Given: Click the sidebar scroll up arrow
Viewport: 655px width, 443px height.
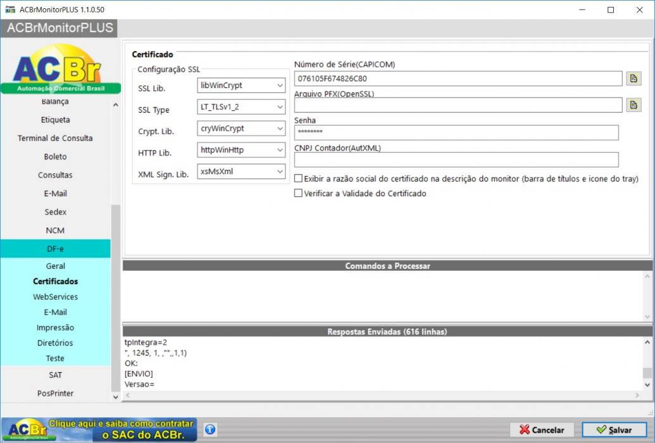Looking at the screenshot, I should point(116,105).
